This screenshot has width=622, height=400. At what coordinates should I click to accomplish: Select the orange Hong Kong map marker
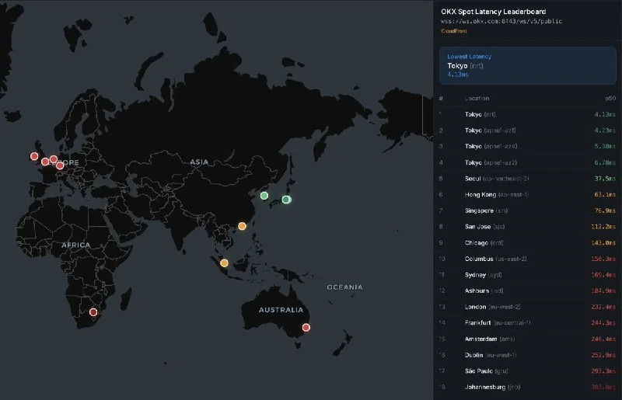242,226
